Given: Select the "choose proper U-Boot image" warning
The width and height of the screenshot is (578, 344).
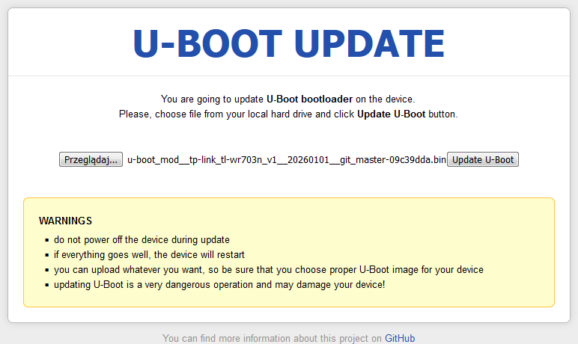Looking at the screenshot, I should [268, 270].
